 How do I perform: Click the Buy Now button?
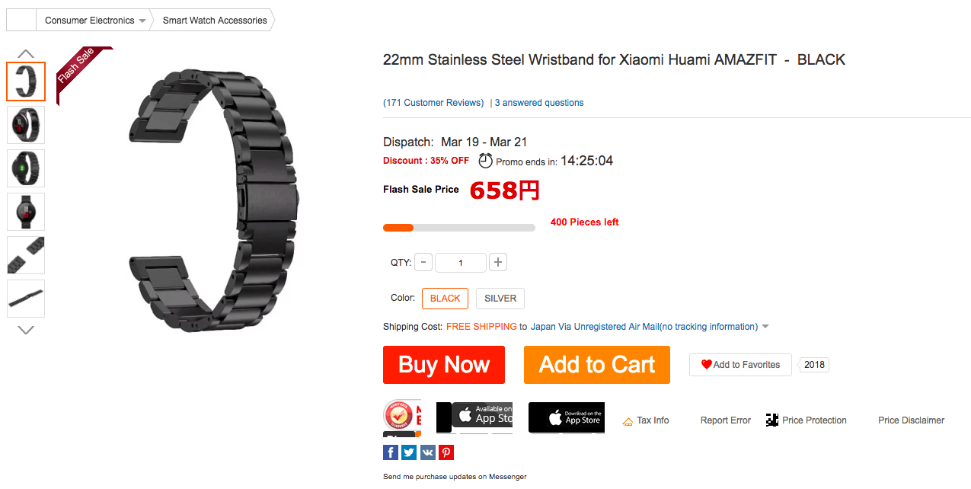(443, 365)
